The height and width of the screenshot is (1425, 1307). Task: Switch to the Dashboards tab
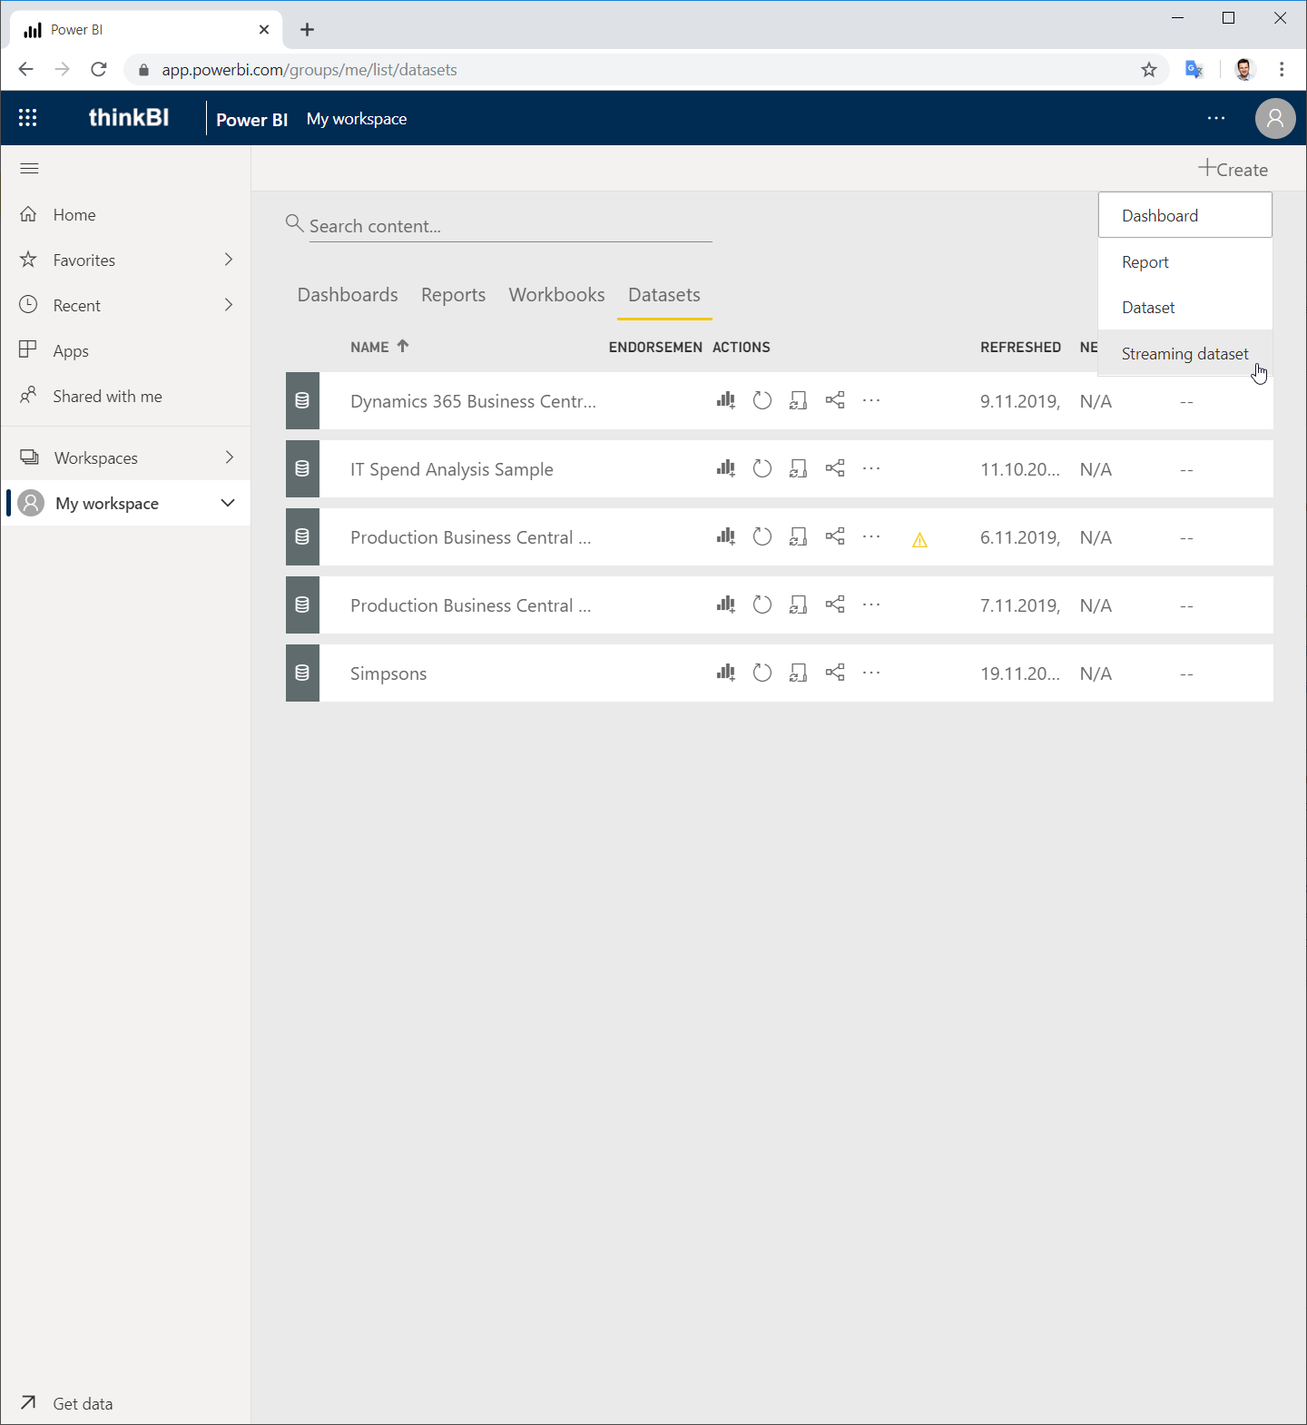click(348, 295)
